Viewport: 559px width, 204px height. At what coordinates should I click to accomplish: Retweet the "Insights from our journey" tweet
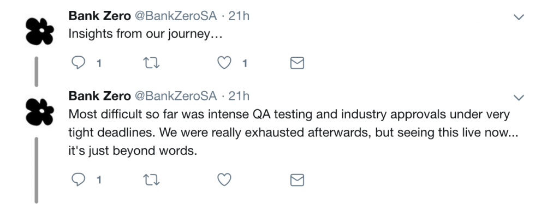coord(151,63)
